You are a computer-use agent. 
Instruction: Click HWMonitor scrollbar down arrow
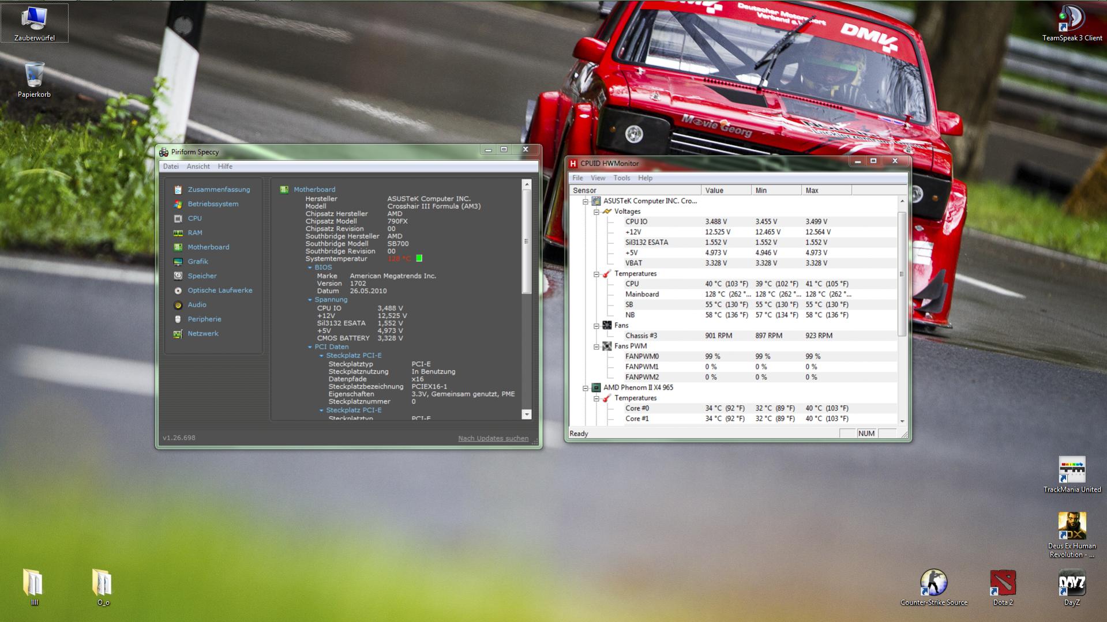(x=902, y=421)
